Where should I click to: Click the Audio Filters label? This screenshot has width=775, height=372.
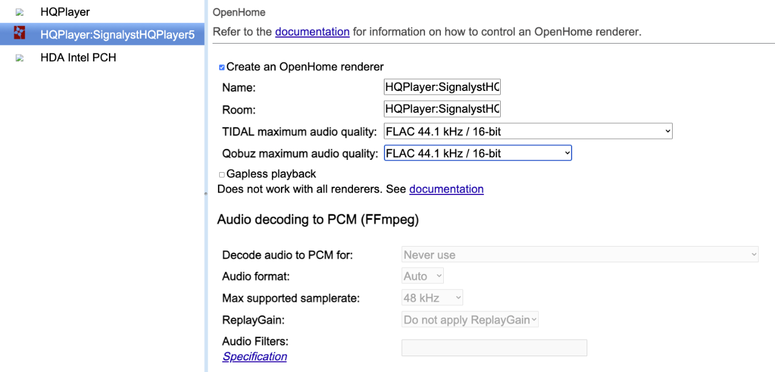256,341
